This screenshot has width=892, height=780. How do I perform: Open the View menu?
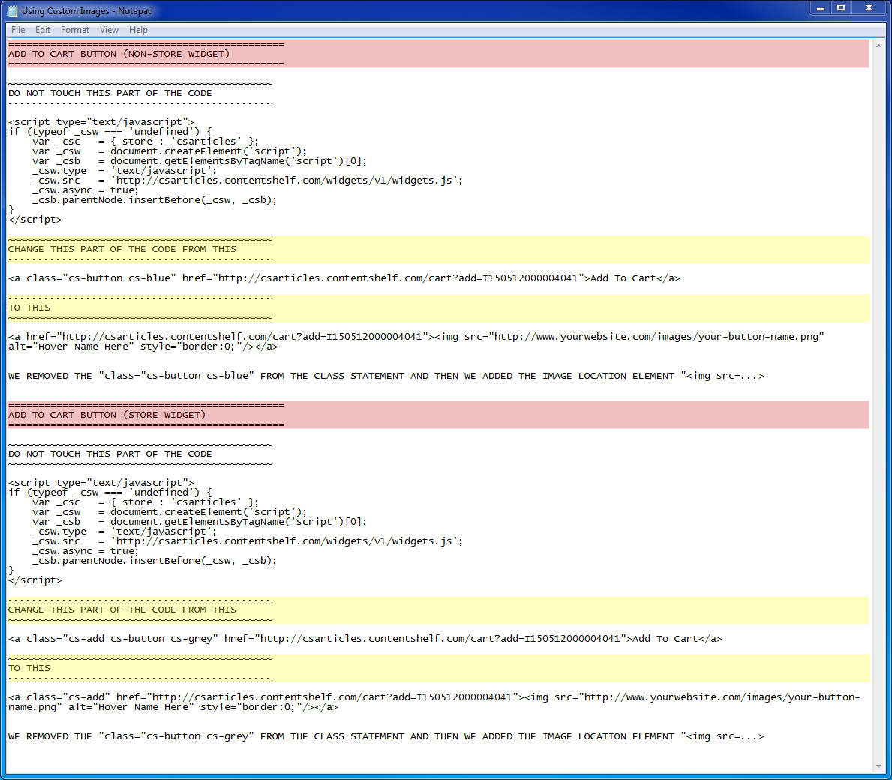pos(109,30)
